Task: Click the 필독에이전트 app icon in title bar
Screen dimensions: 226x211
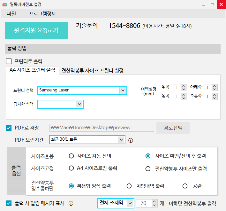Action: coord(5,4)
